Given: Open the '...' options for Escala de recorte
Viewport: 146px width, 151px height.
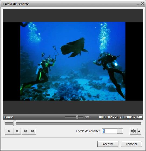Looking at the screenshot, I should coord(120,131).
